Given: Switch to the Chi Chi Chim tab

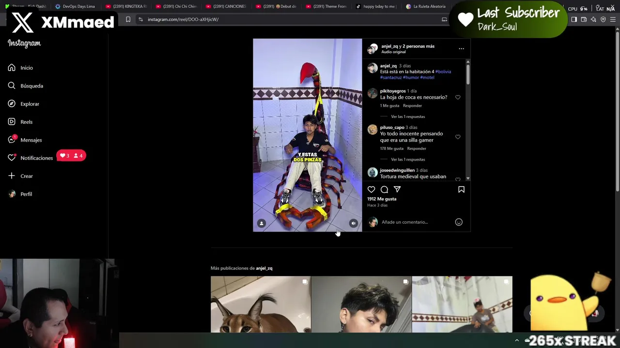Looking at the screenshot, I should tap(176, 6).
